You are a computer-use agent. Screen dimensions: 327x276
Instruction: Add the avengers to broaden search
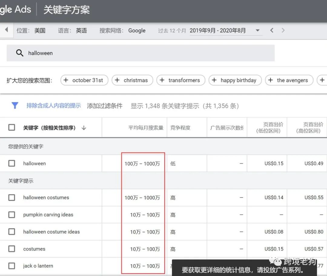[x=289, y=80]
